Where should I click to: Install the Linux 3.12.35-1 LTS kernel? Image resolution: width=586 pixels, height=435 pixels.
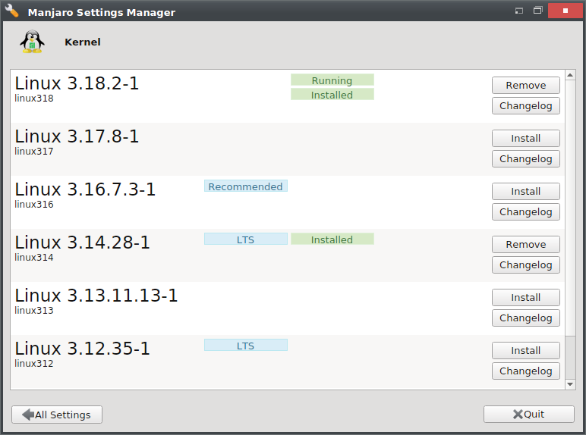[525, 350]
